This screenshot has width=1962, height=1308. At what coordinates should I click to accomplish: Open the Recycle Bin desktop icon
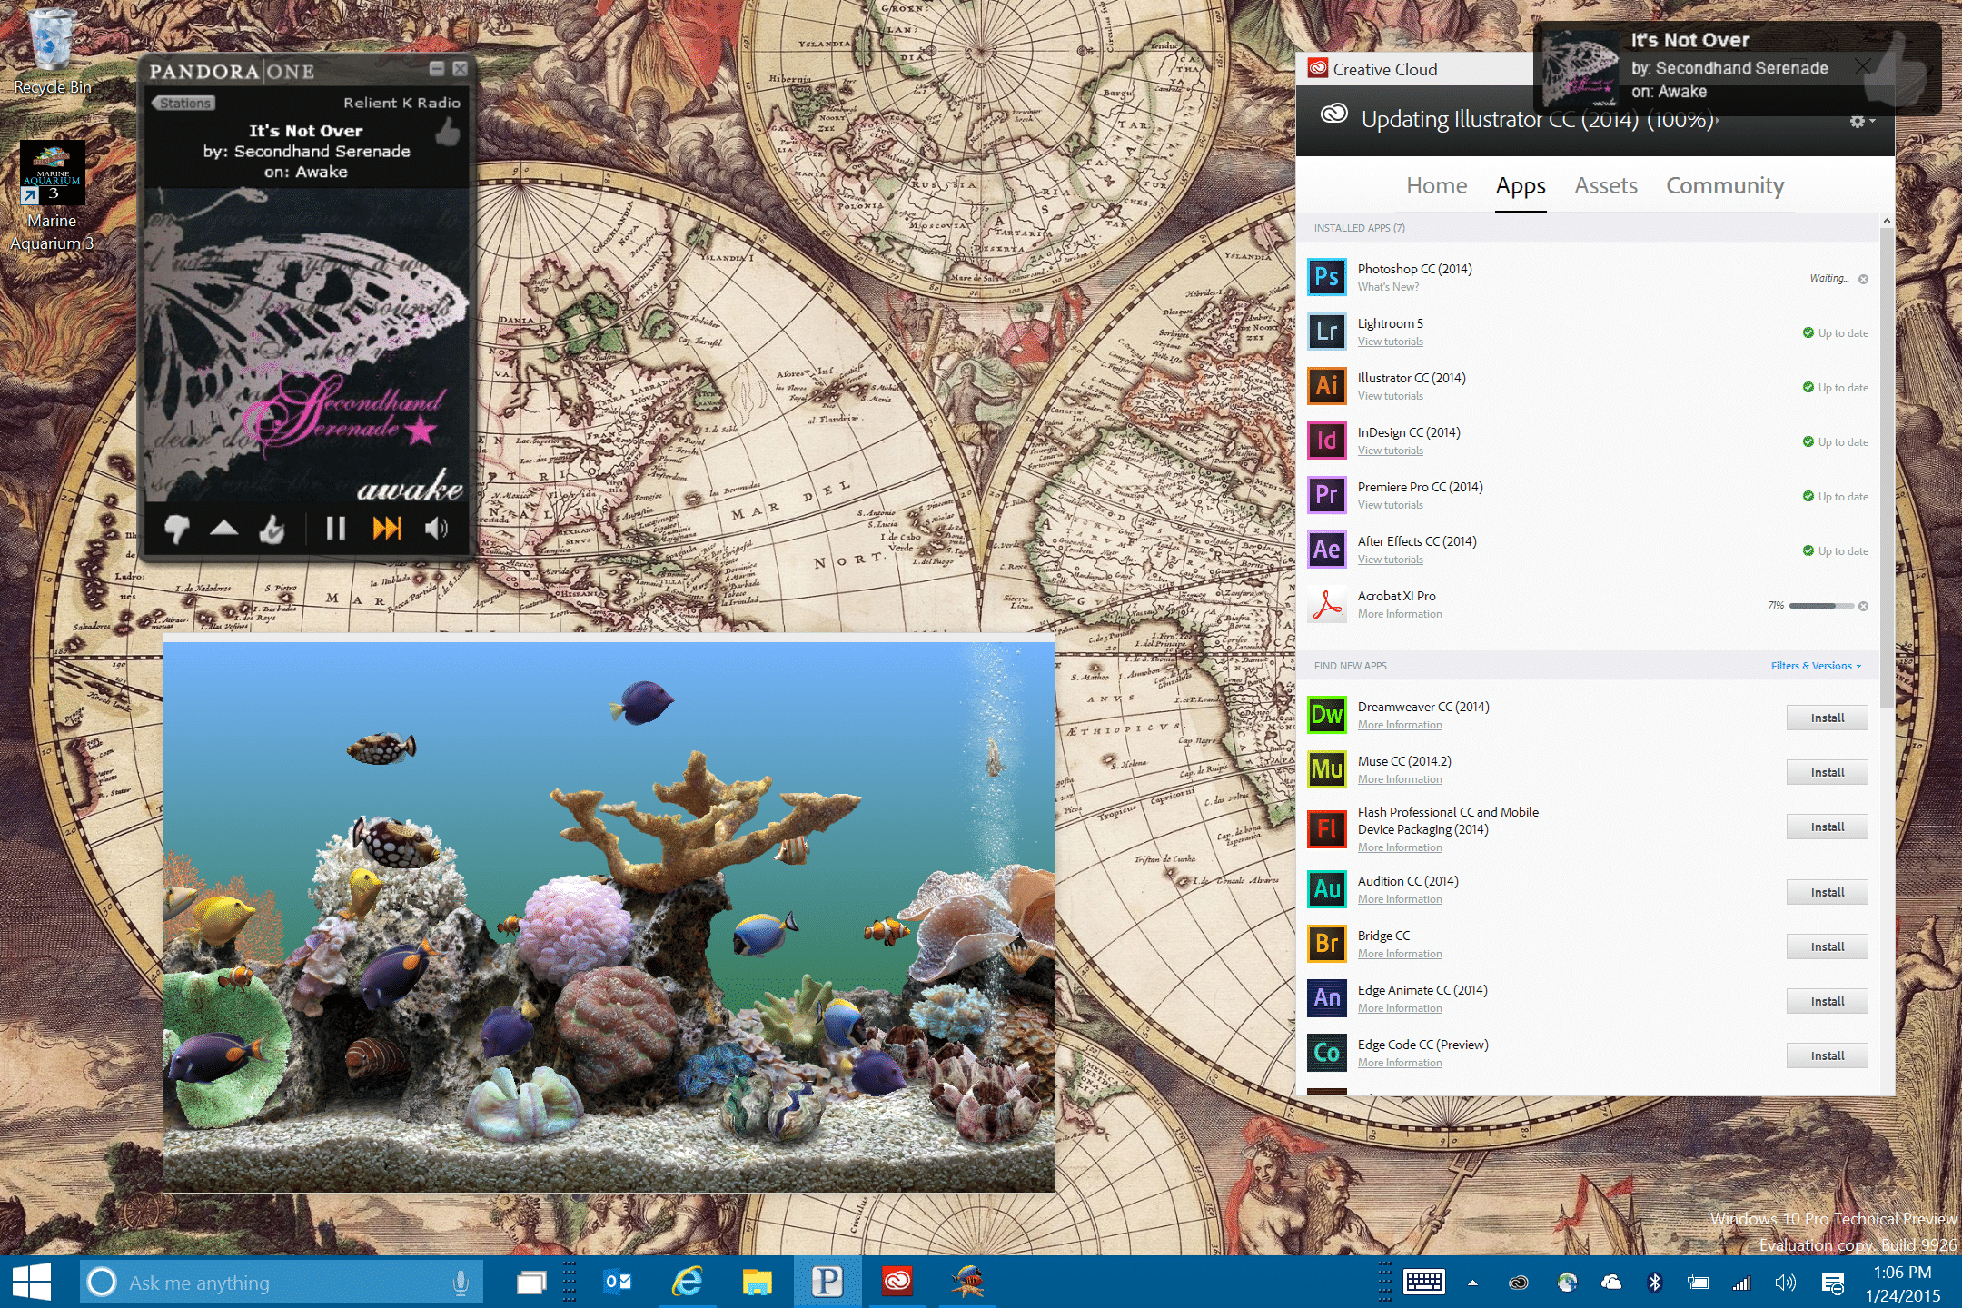coord(52,51)
